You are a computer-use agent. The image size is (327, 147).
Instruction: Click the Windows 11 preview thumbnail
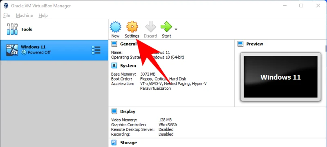point(280,77)
